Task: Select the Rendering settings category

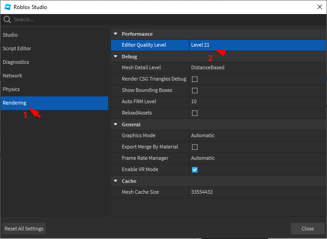Action: coord(54,103)
